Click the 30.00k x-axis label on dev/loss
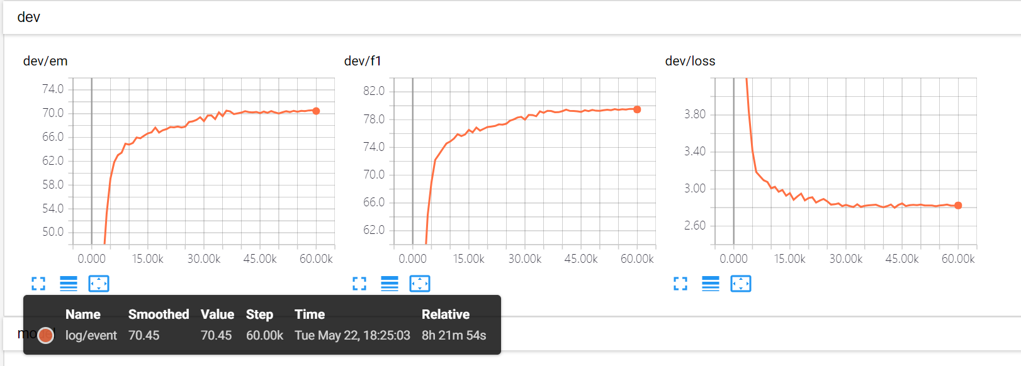This screenshot has height=366, width=1021. tap(846, 259)
